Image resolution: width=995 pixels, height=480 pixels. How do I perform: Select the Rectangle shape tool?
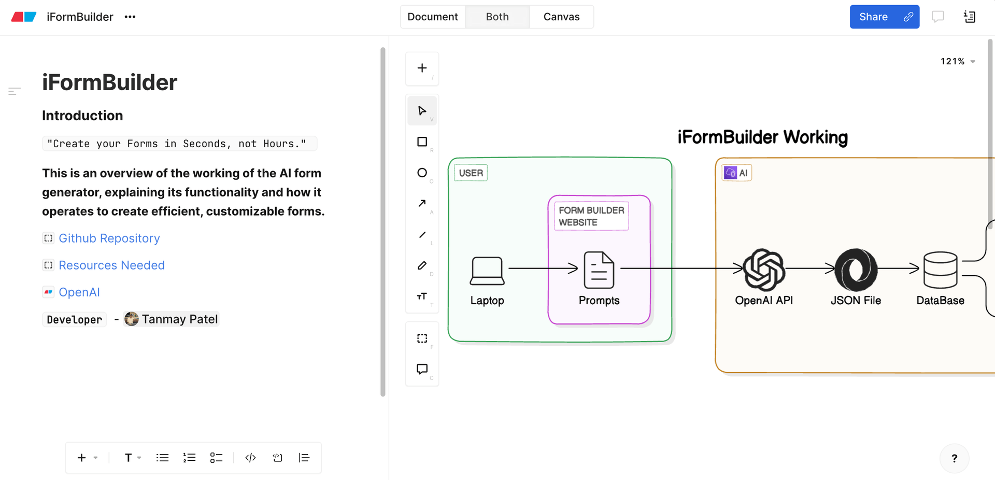tap(422, 142)
